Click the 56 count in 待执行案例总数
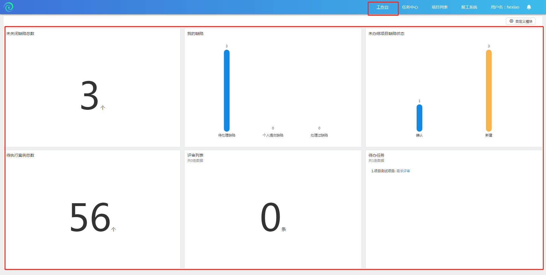The width and height of the screenshot is (546, 275). pos(90,217)
